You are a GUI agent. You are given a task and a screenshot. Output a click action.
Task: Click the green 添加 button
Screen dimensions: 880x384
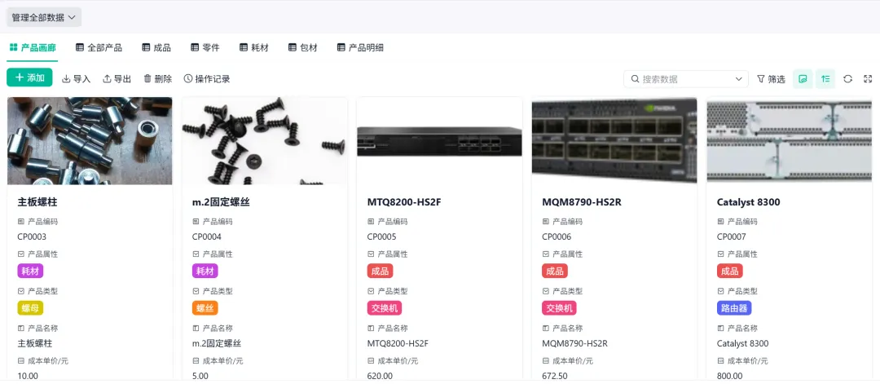pyautogui.click(x=30, y=77)
